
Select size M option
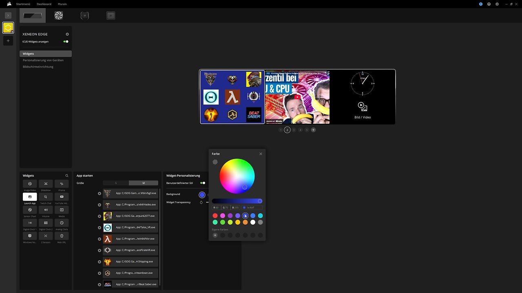tap(144, 183)
